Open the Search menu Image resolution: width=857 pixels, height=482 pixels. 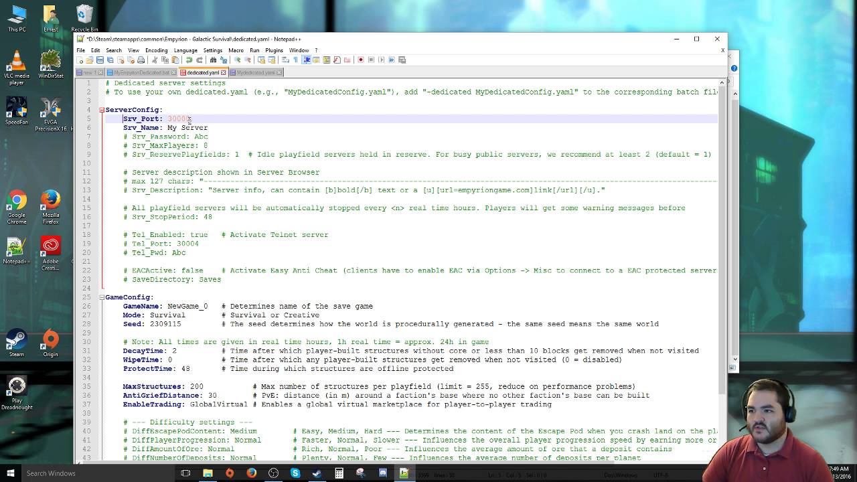pos(114,50)
